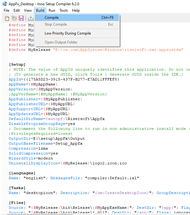
Task: Click the "english" language entry line
Action: click(x=74, y=178)
